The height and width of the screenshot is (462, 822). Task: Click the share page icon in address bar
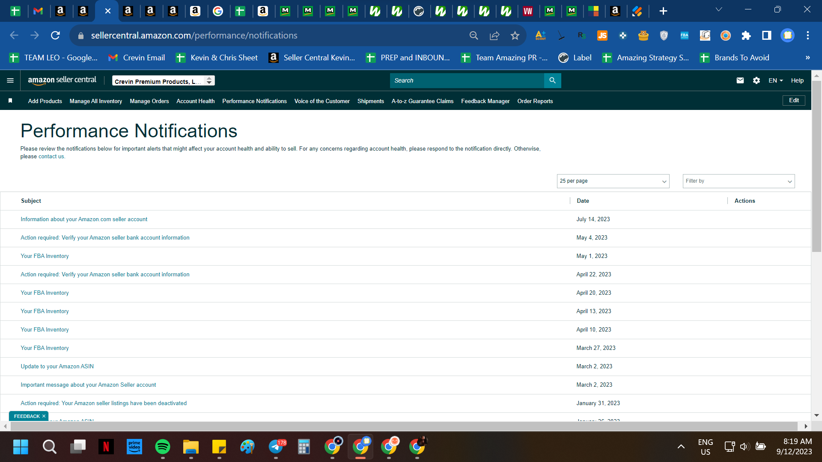click(494, 36)
